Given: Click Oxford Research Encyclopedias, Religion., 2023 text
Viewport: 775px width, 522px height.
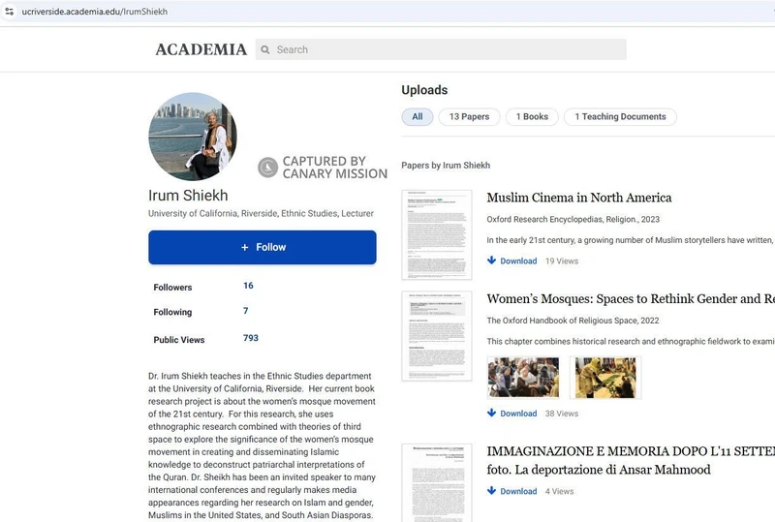Looking at the screenshot, I should coord(573,219).
